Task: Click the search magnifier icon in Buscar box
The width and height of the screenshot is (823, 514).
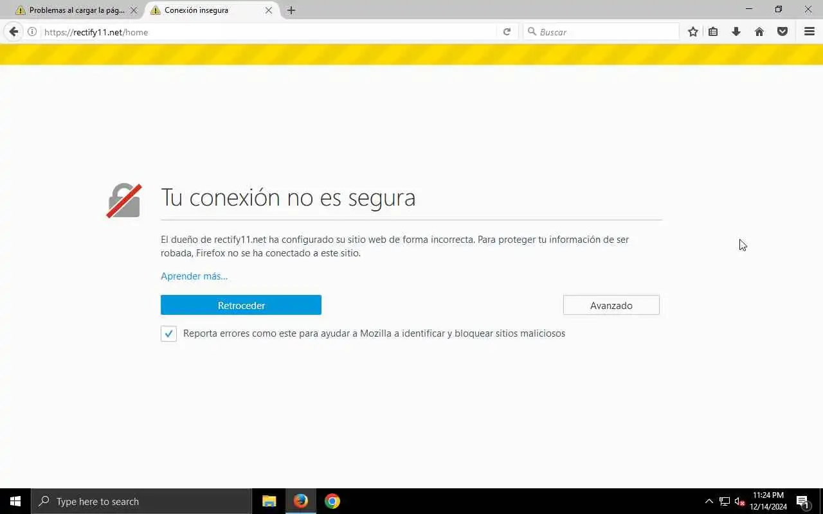Action: (532, 31)
